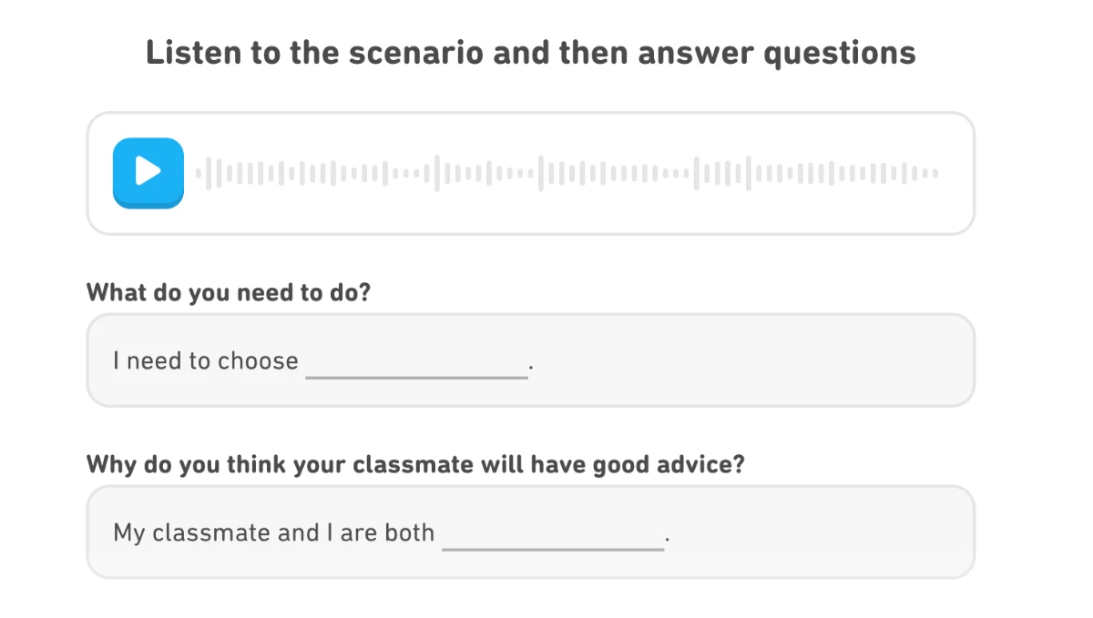
Task: Click the small dots at the waveform's right end
Action: [x=928, y=173]
